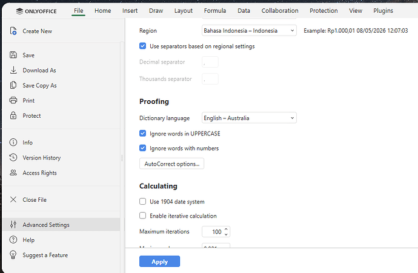Click the Apply button
The height and width of the screenshot is (273, 418).
pyautogui.click(x=159, y=262)
